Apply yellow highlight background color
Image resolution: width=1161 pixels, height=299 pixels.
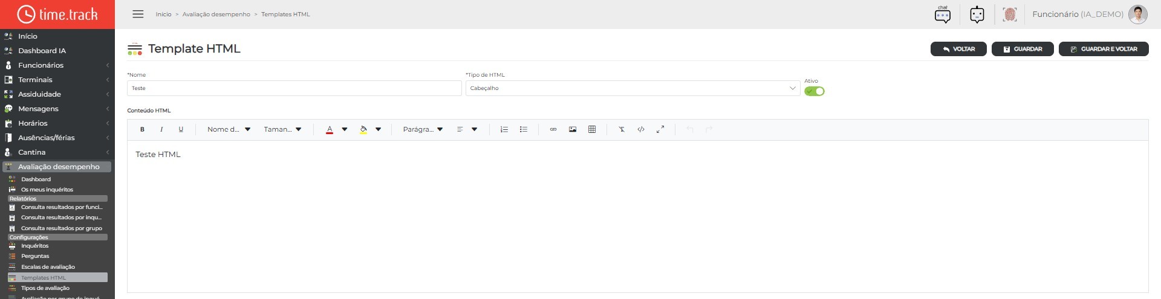click(363, 129)
